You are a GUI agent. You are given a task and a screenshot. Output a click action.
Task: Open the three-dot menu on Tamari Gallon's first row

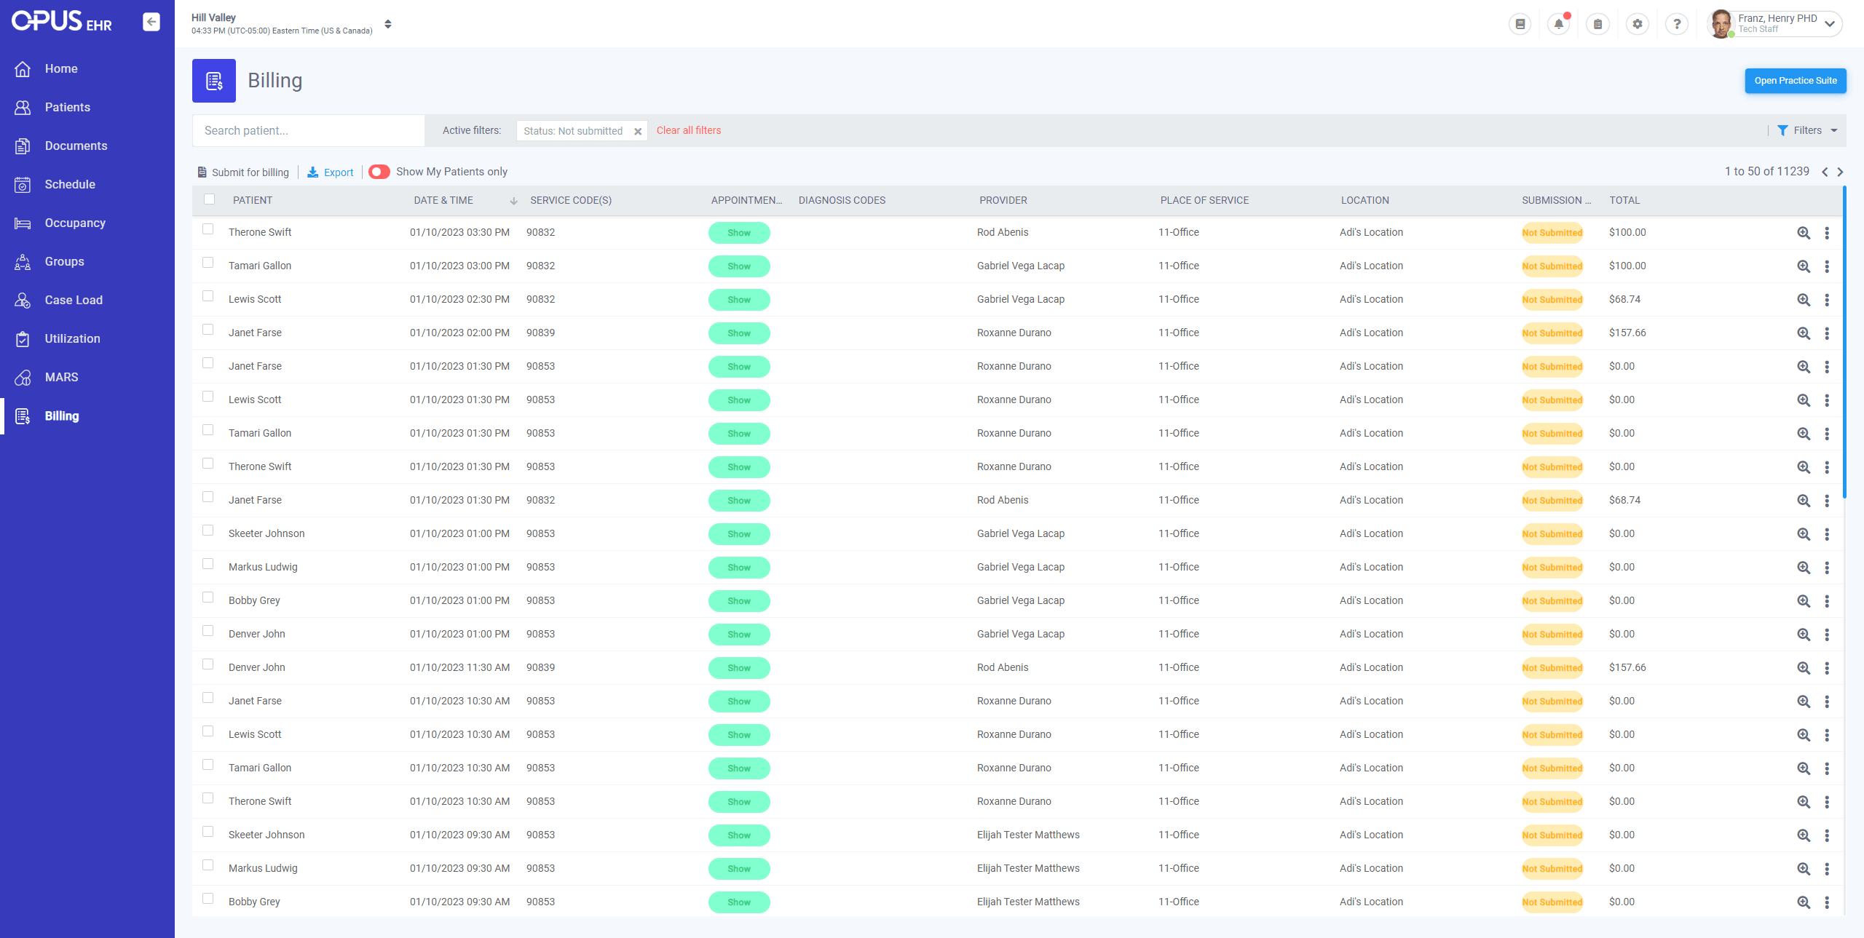click(x=1827, y=266)
